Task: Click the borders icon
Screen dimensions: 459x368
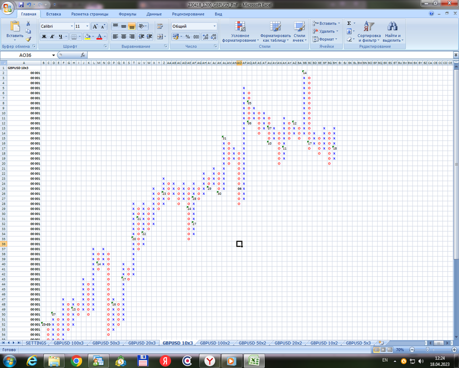Action: click(x=74, y=37)
